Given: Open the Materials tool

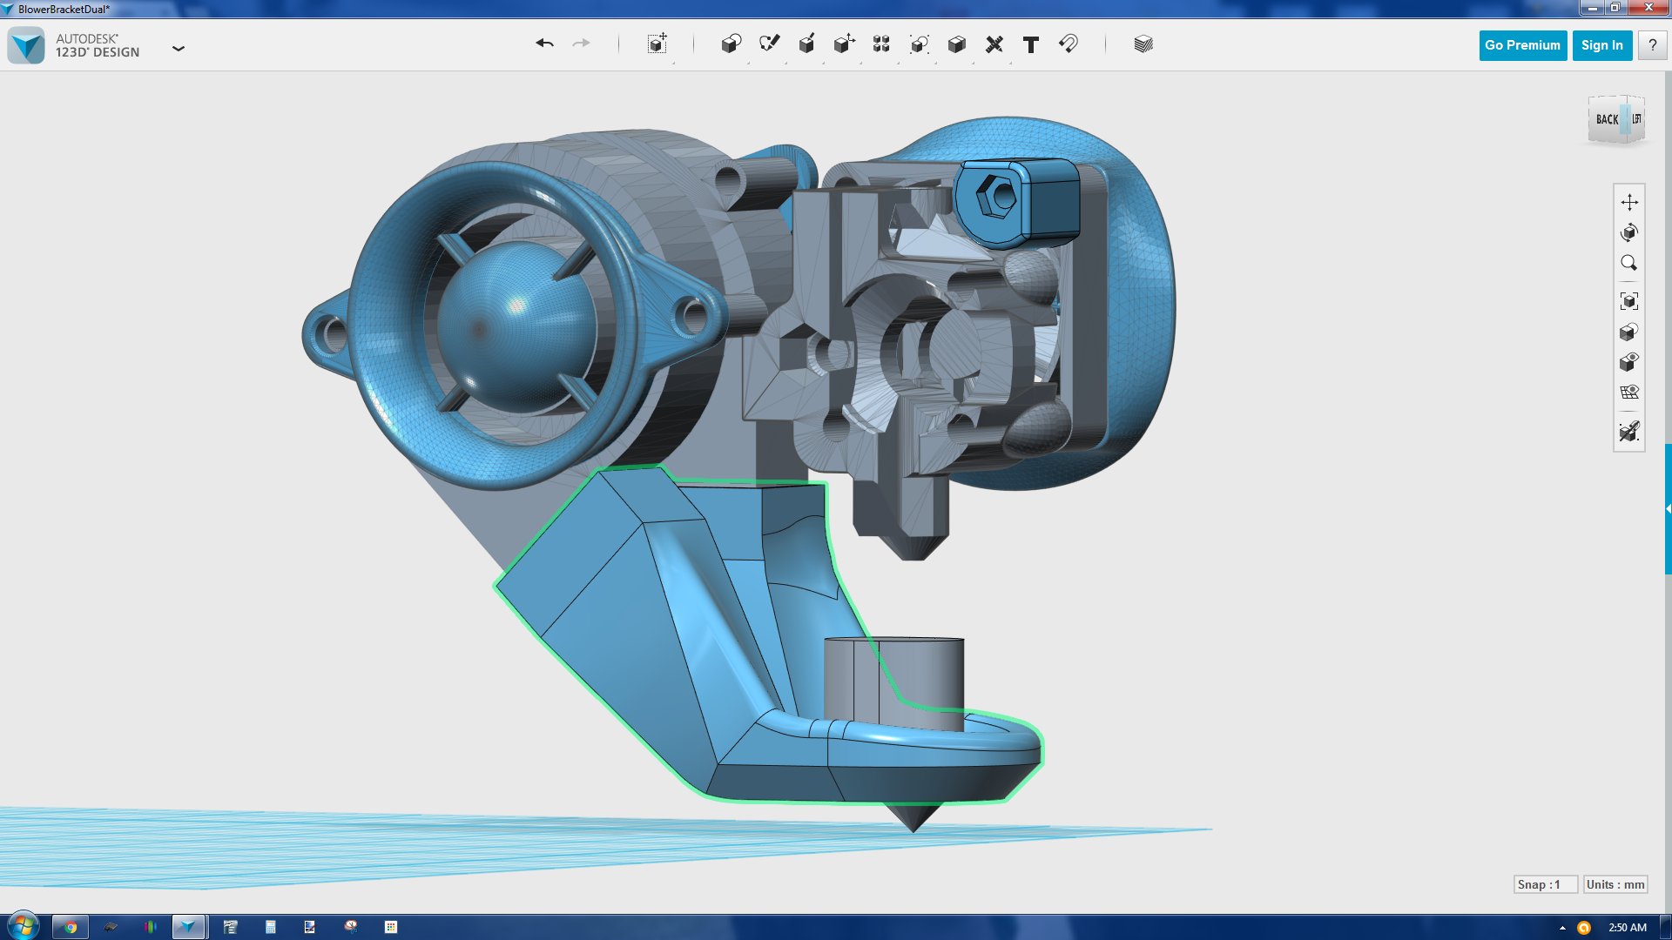Looking at the screenshot, I should point(1143,44).
